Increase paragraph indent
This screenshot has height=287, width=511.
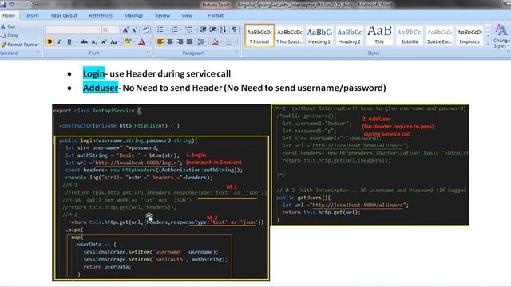click(x=212, y=30)
